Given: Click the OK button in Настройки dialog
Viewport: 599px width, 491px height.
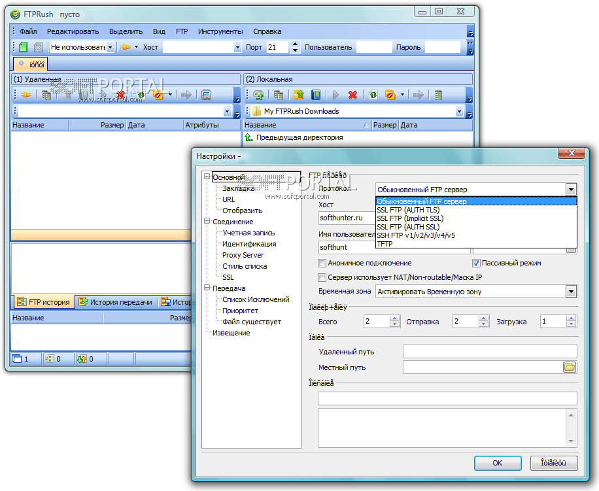Looking at the screenshot, I should click(x=498, y=463).
